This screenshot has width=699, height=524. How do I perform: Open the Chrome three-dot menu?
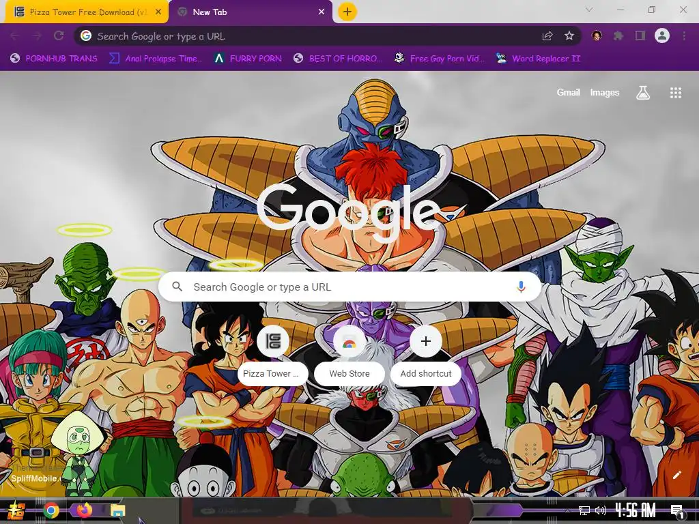(684, 36)
